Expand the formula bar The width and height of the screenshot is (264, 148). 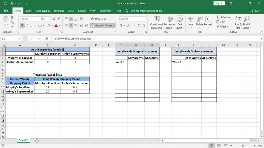261,39
